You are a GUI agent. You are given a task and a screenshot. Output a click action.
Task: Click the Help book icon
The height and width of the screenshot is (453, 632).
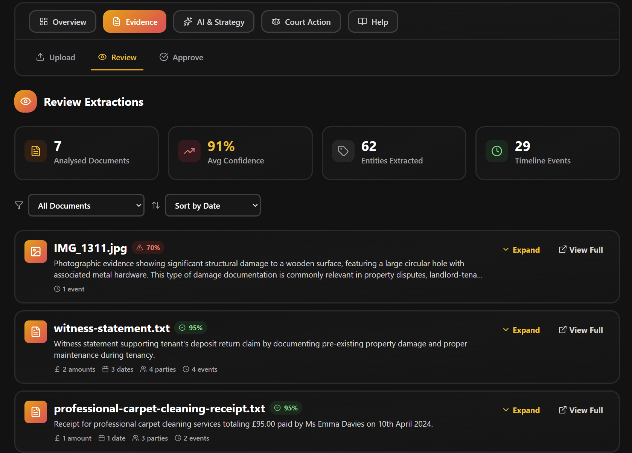click(x=362, y=21)
